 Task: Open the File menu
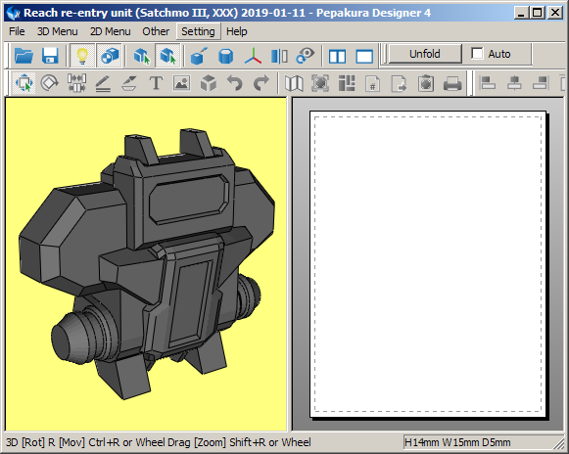pyautogui.click(x=17, y=31)
